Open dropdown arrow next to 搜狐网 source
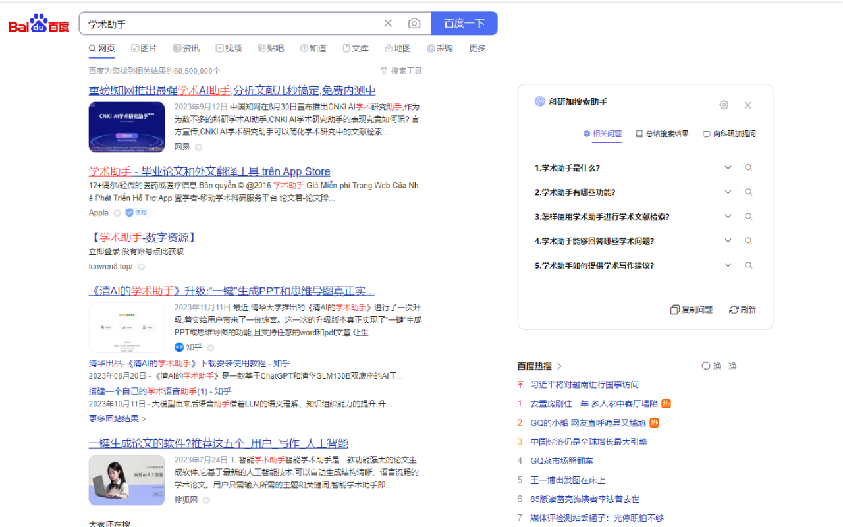This screenshot has height=527, width=843. pyautogui.click(x=206, y=500)
